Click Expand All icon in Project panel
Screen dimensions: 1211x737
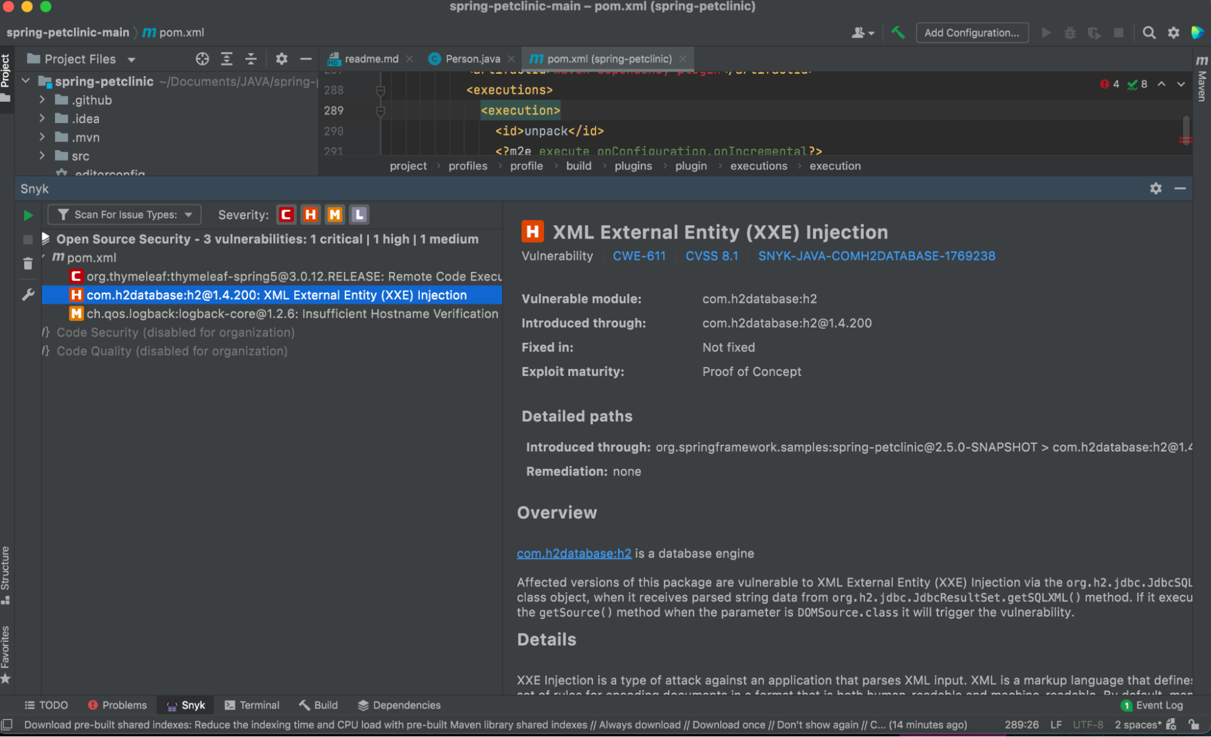[x=227, y=59]
